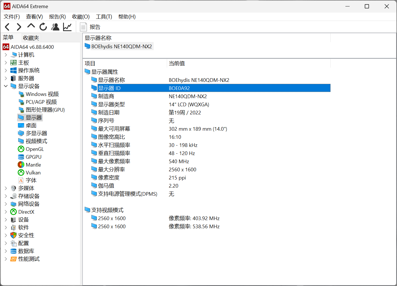397x286 pixels.
Task: Expand the 服务器 tree node
Action: click(6, 78)
